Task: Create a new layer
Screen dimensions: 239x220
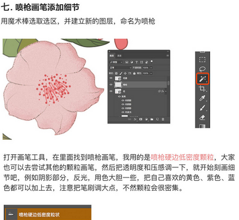Action: click(x=157, y=119)
